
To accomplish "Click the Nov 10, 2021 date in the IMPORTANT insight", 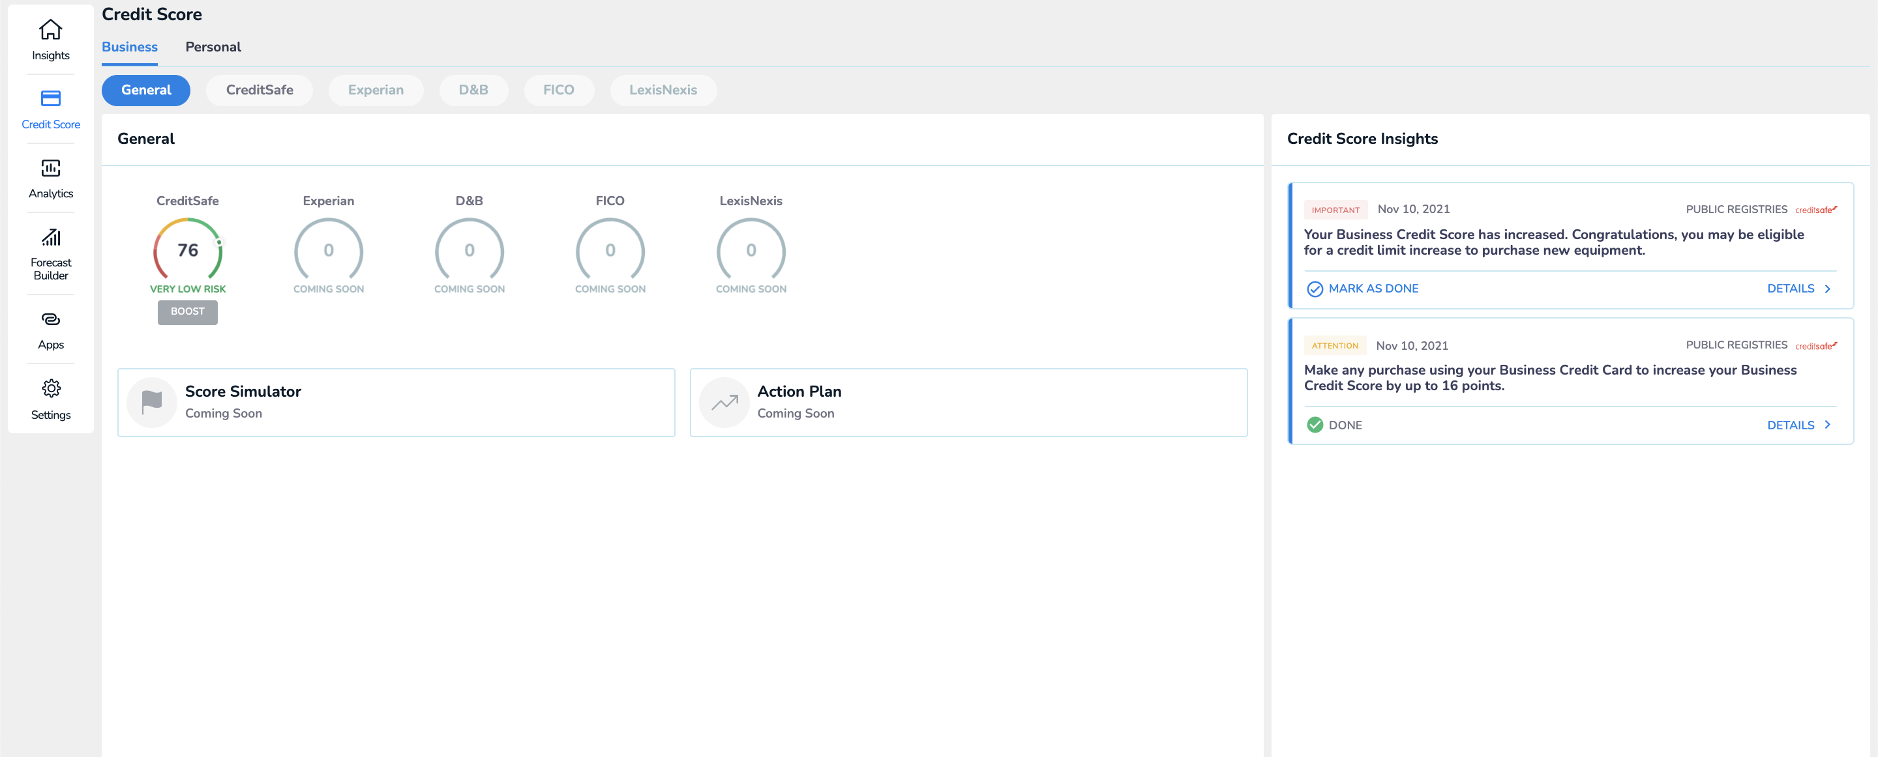I will pyautogui.click(x=1413, y=209).
